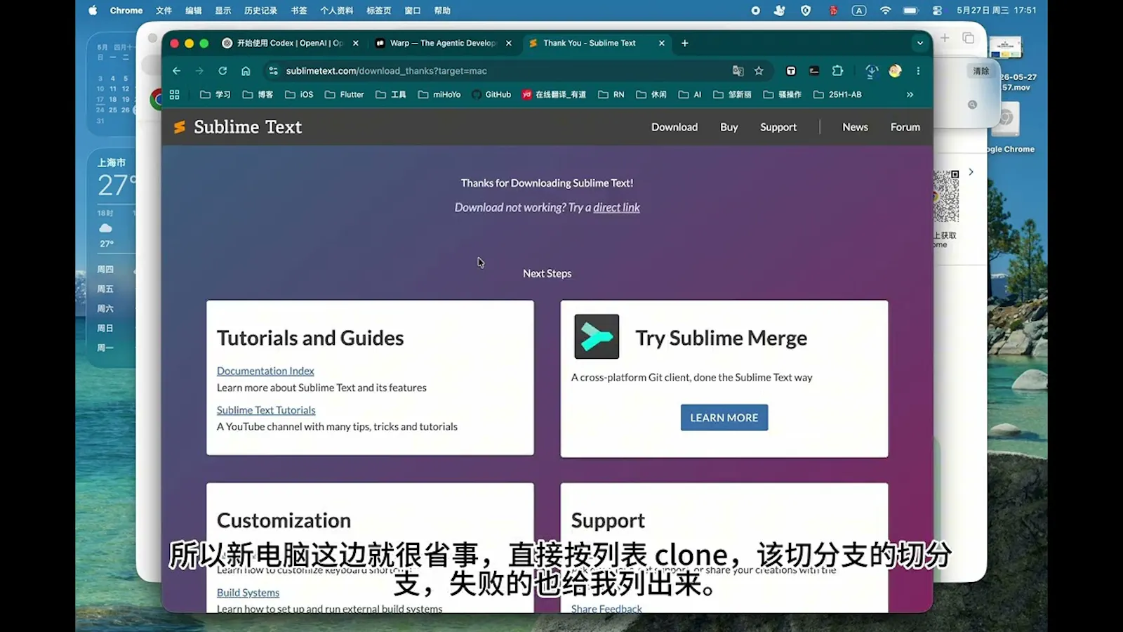Click the 清除 button in background window

pos(981,71)
